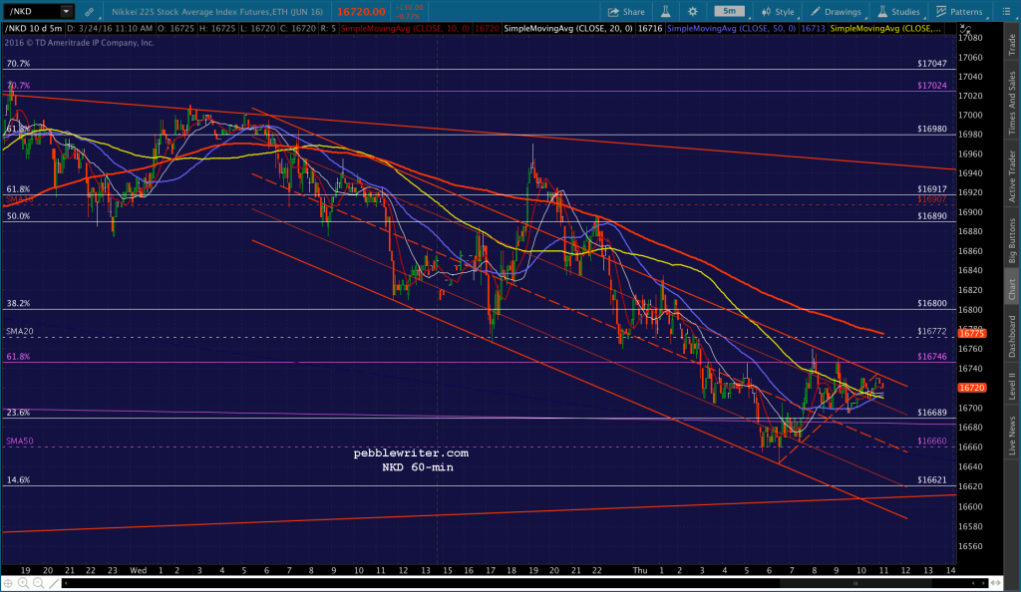The width and height of the screenshot is (1021, 592).
Task: Click the /NKD symbol input field
Action: point(33,12)
